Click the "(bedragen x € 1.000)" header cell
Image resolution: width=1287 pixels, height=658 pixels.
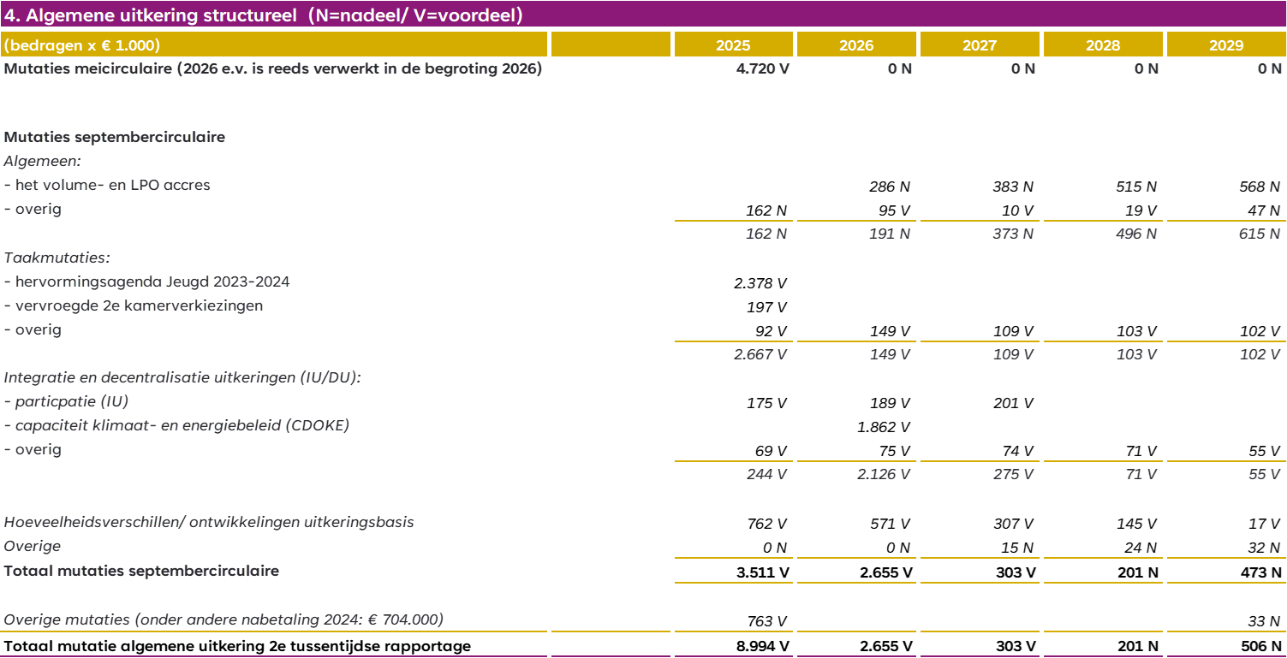[82, 45]
